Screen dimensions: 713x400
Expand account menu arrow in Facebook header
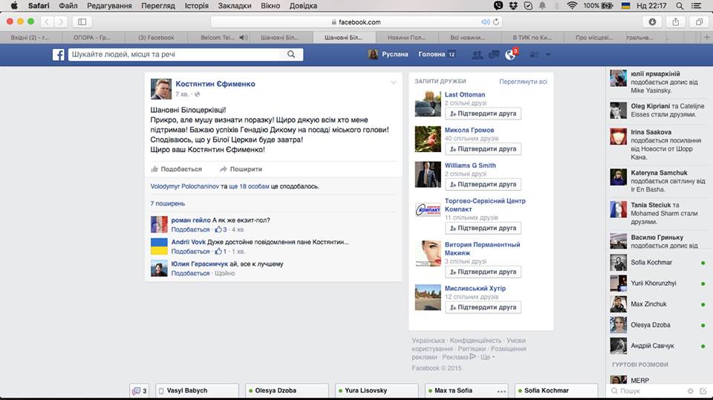pos(548,55)
